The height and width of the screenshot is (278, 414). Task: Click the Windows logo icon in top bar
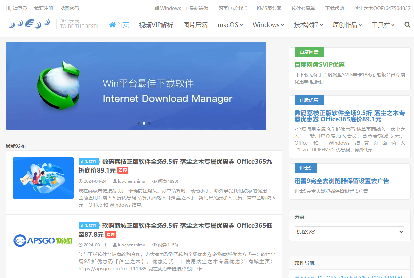tap(157, 8)
